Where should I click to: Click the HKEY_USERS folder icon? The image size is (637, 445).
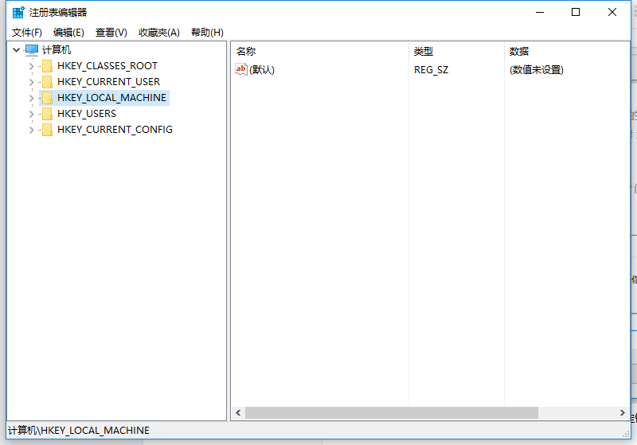pyautogui.click(x=47, y=114)
